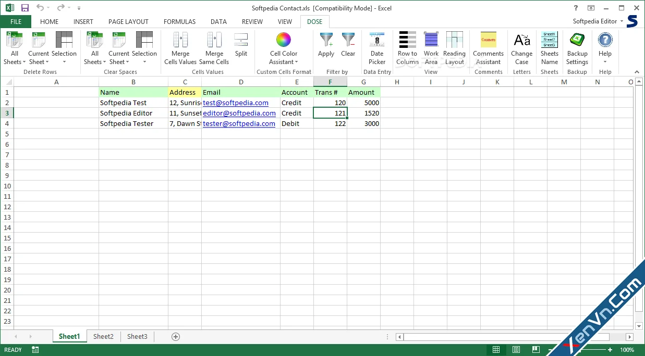Click Delete Rows All Sheets icon
The width and height of the screenshot is (645, 356).
pos(15,40)
